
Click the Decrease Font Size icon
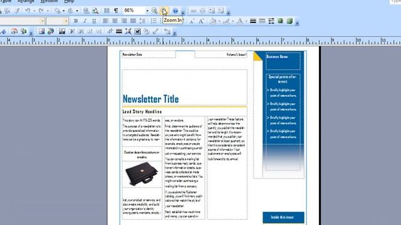192,21
